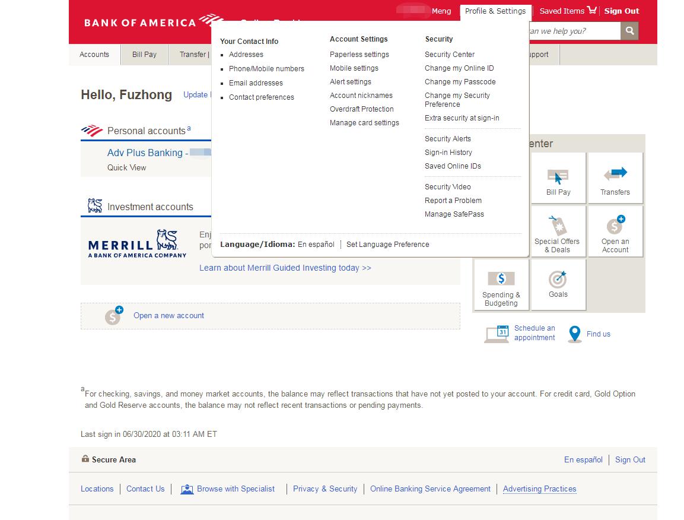Select Change my Online ID
The width and height of the screenshot is (684, 520).
click(x=459, y=68)
